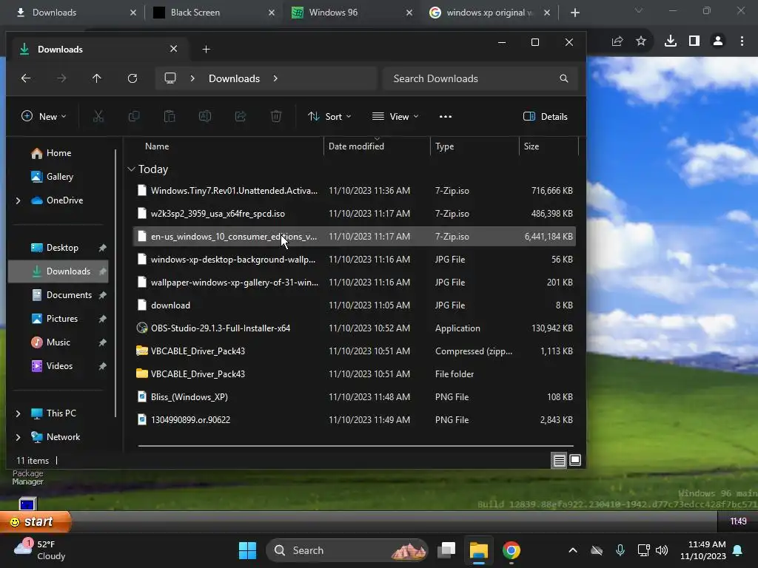Open the weather widget showing 52°F
The height and width of the screenshot is (568, 758).
(40, 550)
